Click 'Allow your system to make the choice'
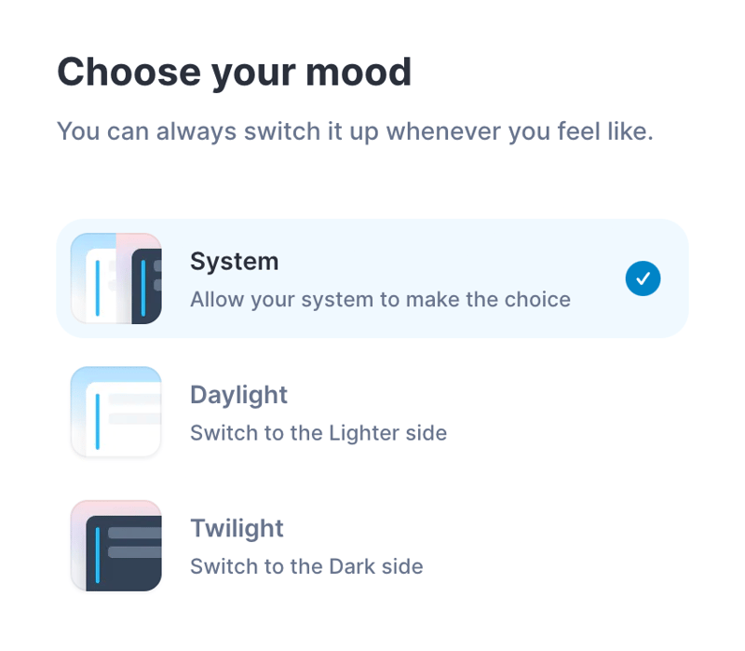Viewport: 745px width, 651px height. tap(380, 300)
